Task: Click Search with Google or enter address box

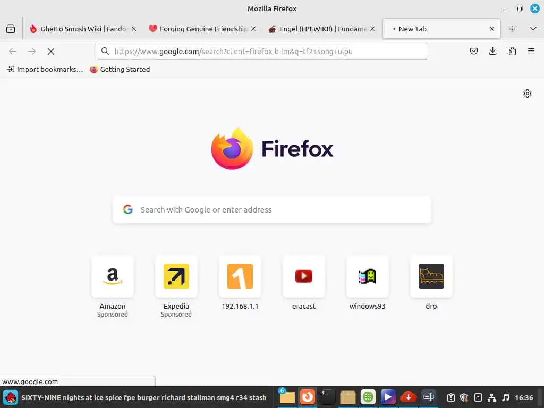Action: click(x=272, y=209)
